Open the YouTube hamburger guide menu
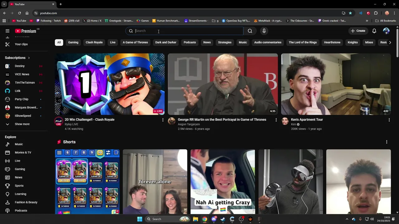Viewport: 399px width, 224px height. pyautogui.click(x=7, y=31)
